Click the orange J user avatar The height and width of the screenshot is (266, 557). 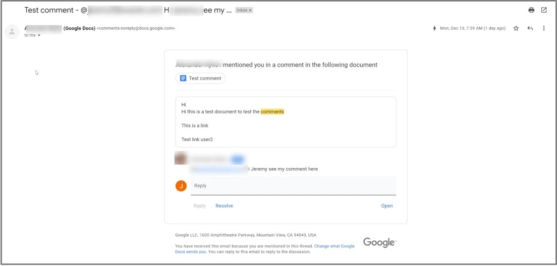tap(181, 186)
